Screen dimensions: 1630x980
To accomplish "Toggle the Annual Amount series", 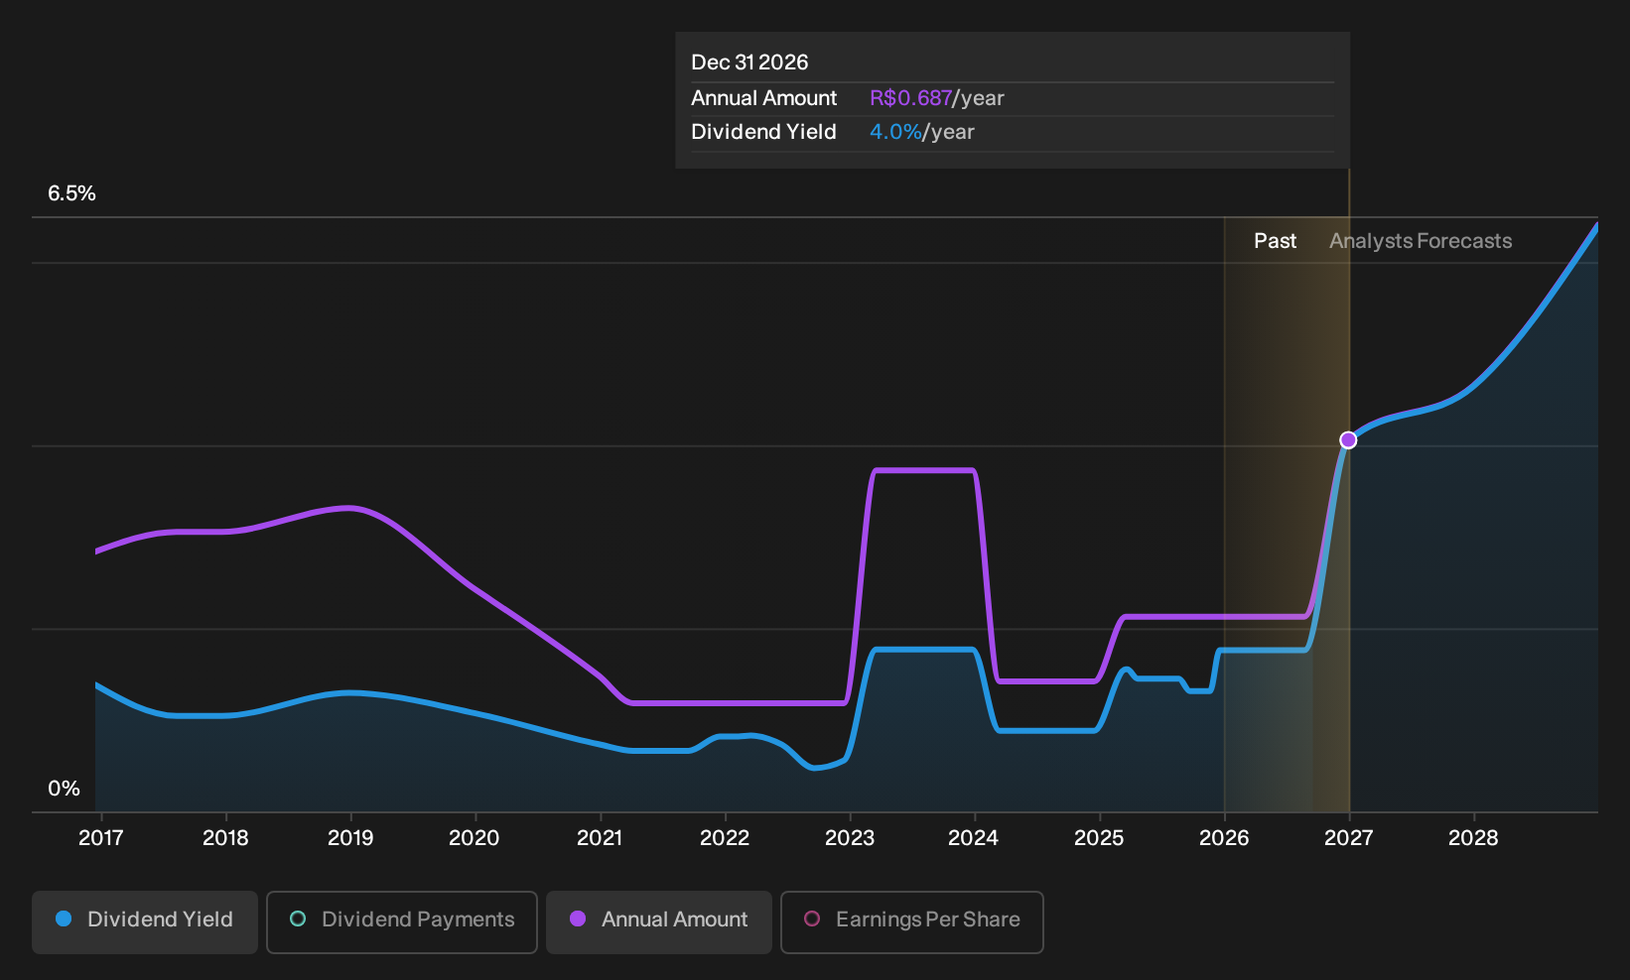I will tap(659, 922).
